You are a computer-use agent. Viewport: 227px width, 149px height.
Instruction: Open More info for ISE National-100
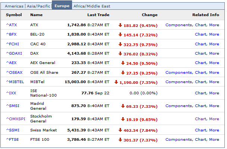[x=214, y=93]
